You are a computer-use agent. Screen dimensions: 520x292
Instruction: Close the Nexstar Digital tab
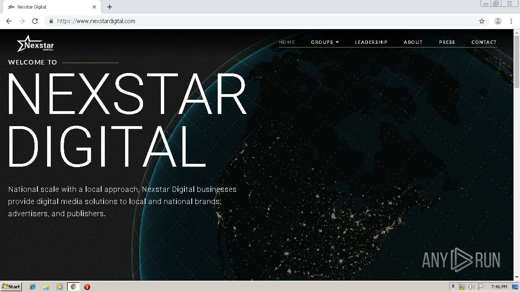click(x=94, y=7)
